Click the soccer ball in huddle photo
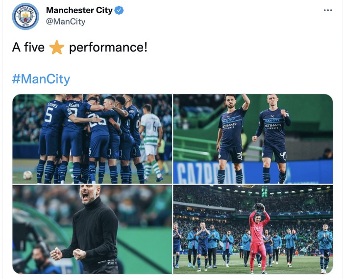 [28, 175]
